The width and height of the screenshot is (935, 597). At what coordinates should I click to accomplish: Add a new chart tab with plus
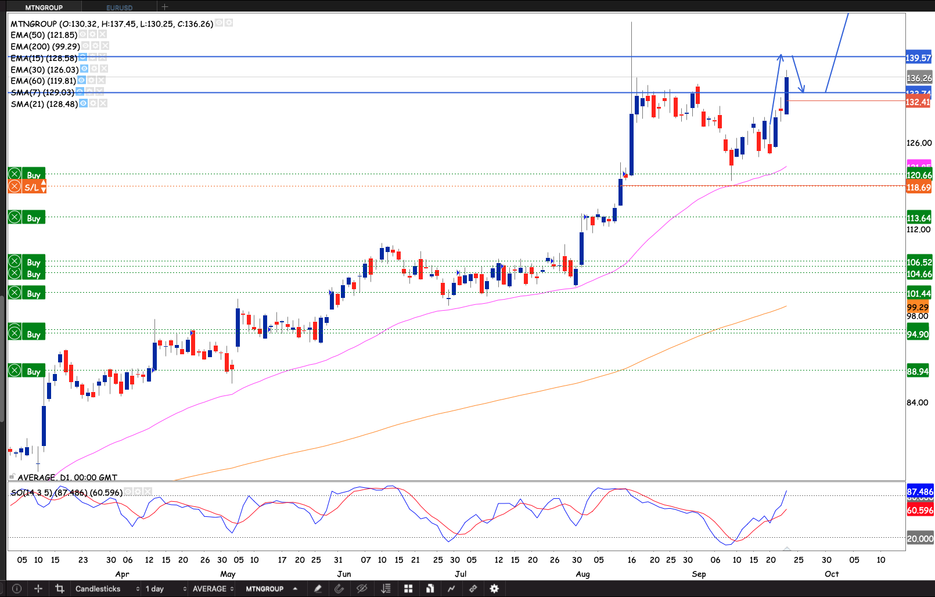coord(165,7)
